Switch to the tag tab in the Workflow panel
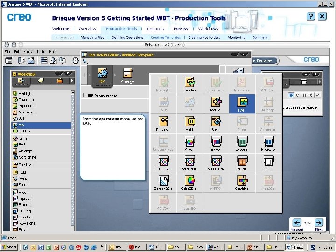 tap(41, 81)
